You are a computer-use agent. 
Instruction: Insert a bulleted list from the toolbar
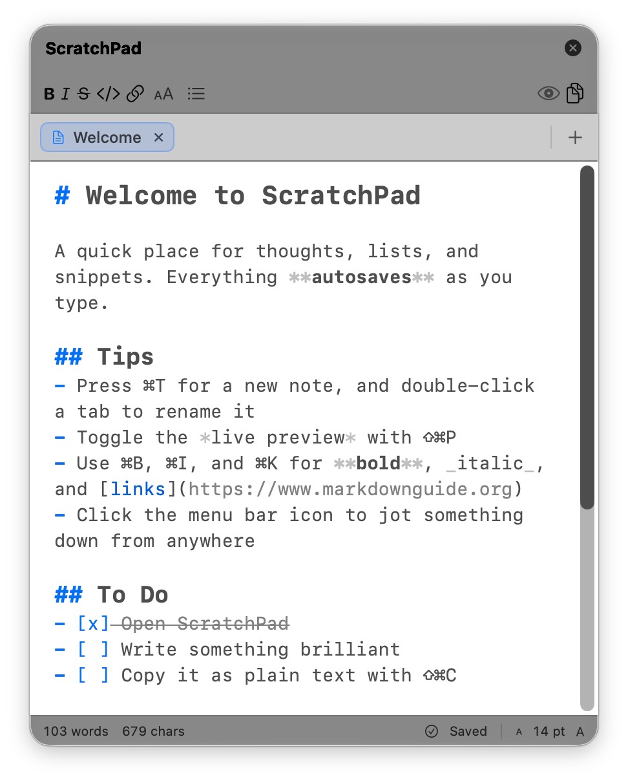(x=196, y=94)
